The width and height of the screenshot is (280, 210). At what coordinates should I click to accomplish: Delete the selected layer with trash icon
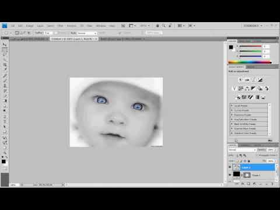pos(272,184)
